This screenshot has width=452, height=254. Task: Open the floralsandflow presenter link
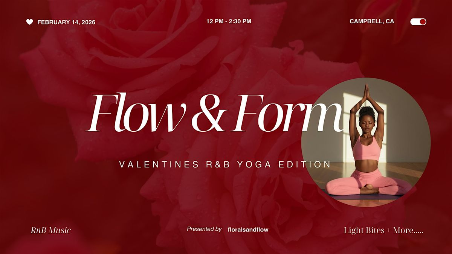248,229
